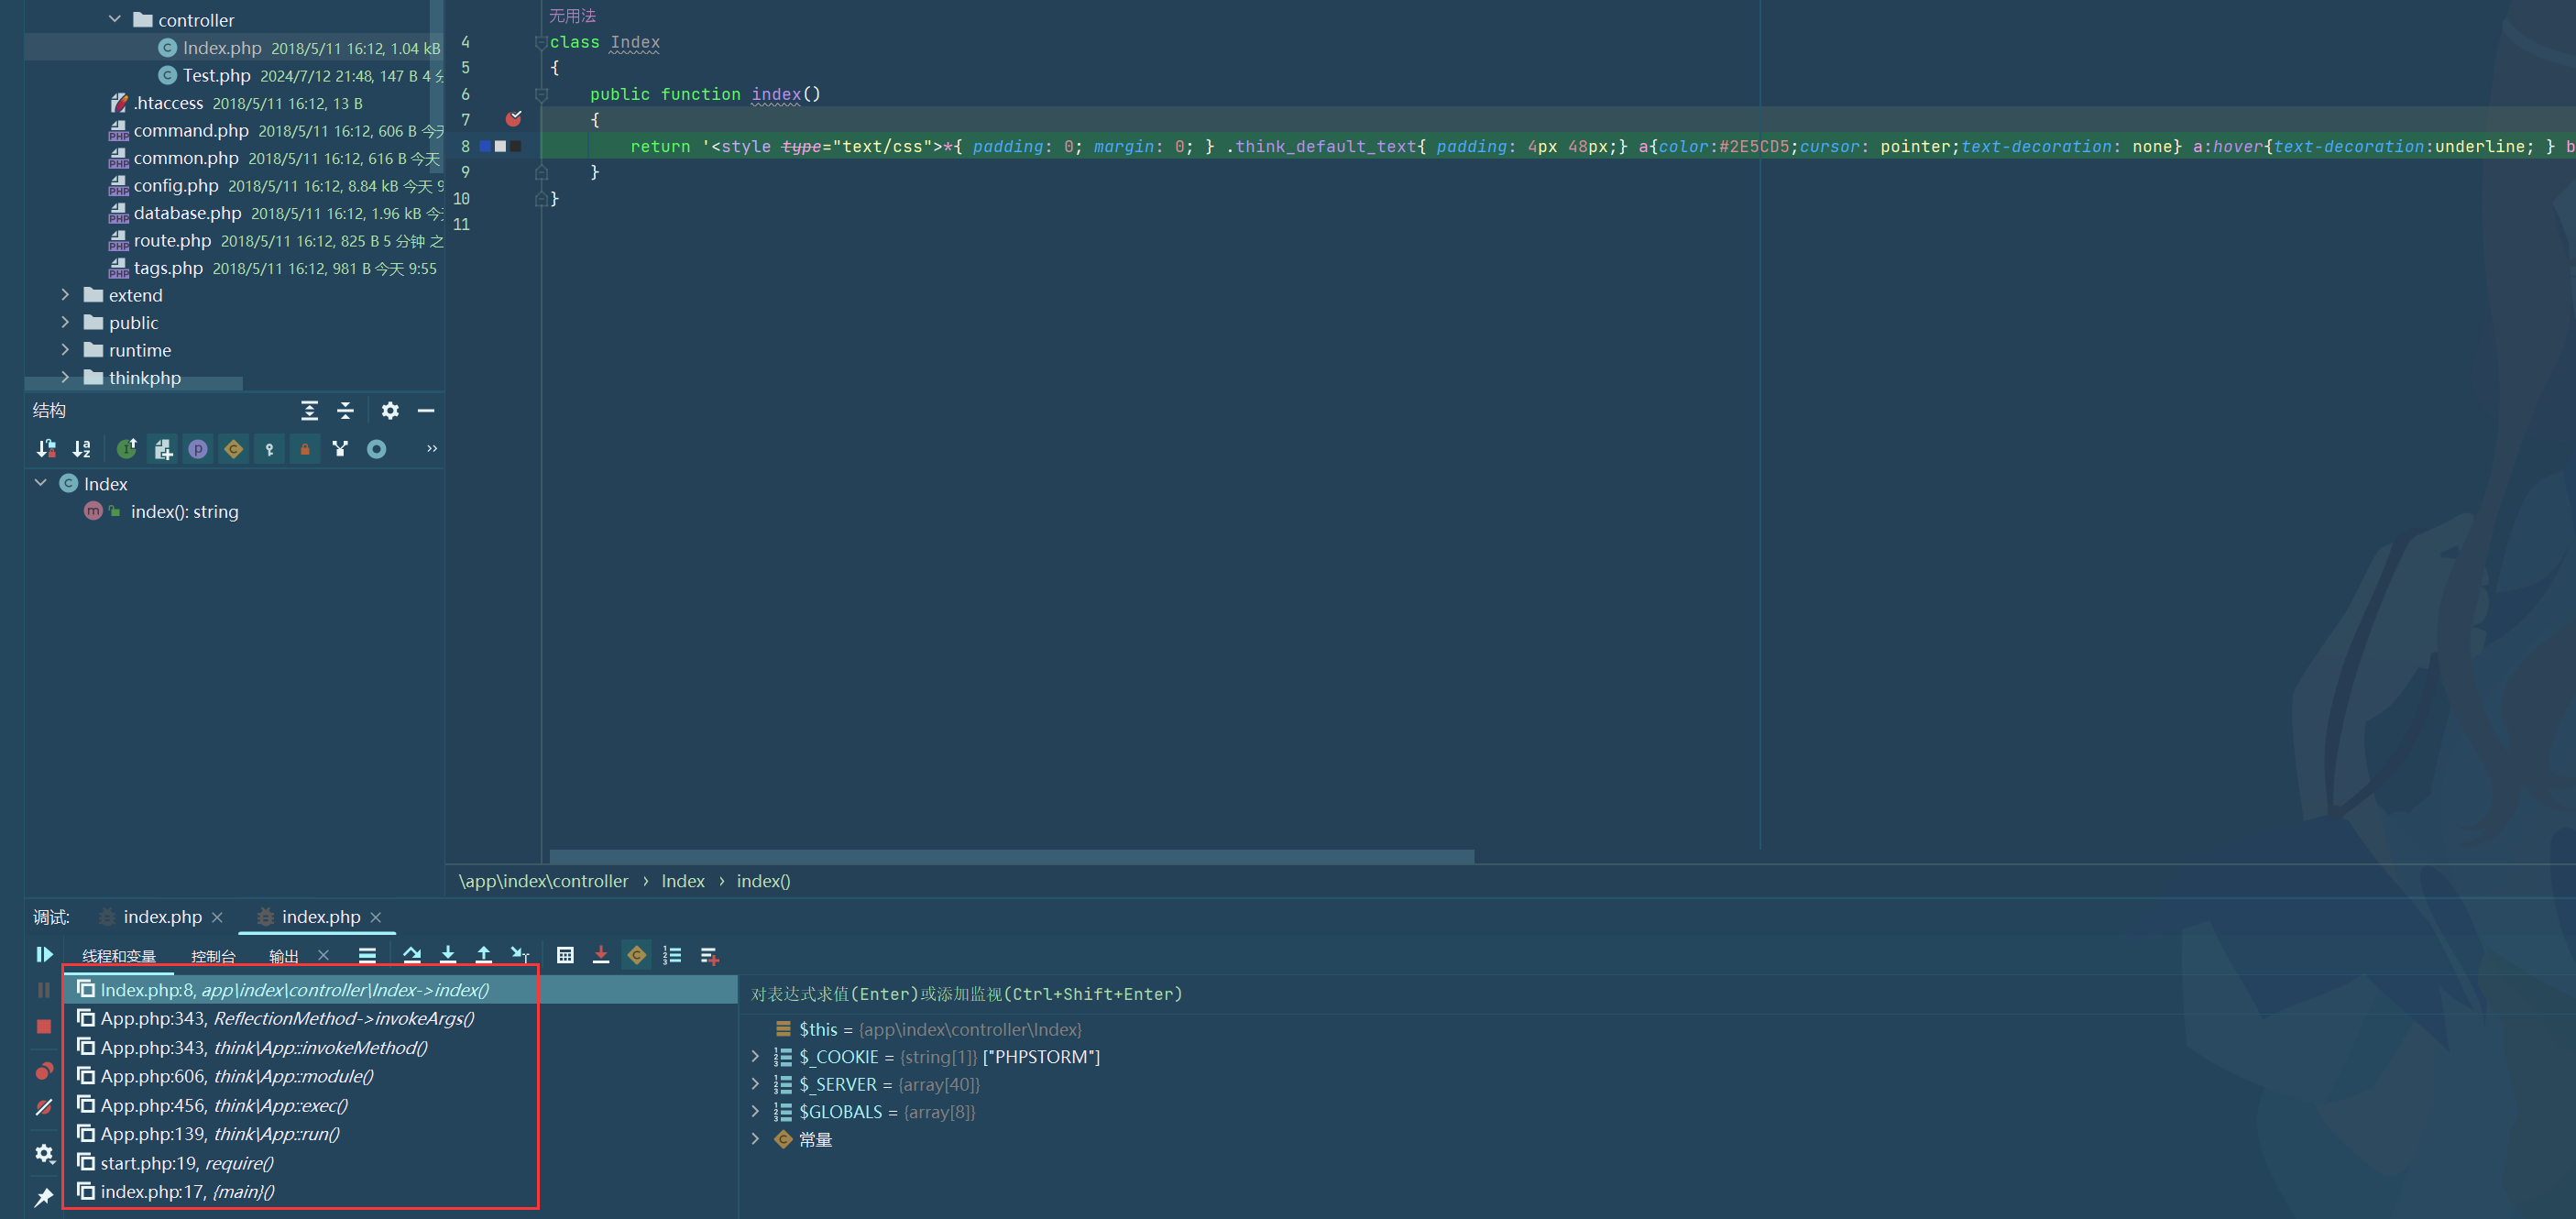The width and height of the screenshot is (2576, 1219).
Task: Click the pause program icon in debug sidebar
Action: [44, 990]
